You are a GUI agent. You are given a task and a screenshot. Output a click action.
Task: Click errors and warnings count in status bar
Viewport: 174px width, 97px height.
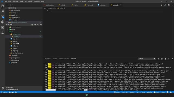(11, 92)
